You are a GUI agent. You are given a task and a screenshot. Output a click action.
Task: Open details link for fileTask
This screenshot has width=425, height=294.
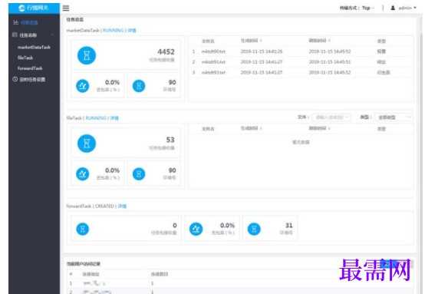point(114,118)
